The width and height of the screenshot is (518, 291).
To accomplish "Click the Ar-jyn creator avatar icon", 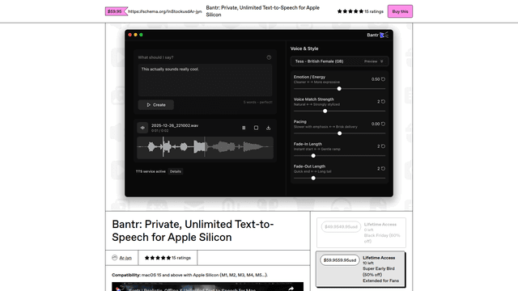I will click(115, 258).
